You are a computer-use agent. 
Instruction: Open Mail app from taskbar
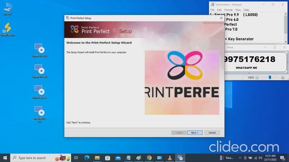click(x=118, y=158)
